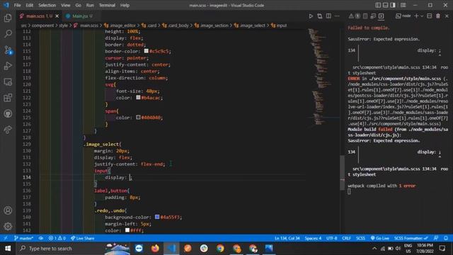Close the terminal panel

447,16
